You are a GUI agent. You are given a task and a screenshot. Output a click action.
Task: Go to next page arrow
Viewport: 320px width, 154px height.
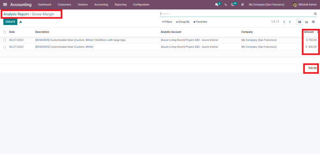pos(289,22)
